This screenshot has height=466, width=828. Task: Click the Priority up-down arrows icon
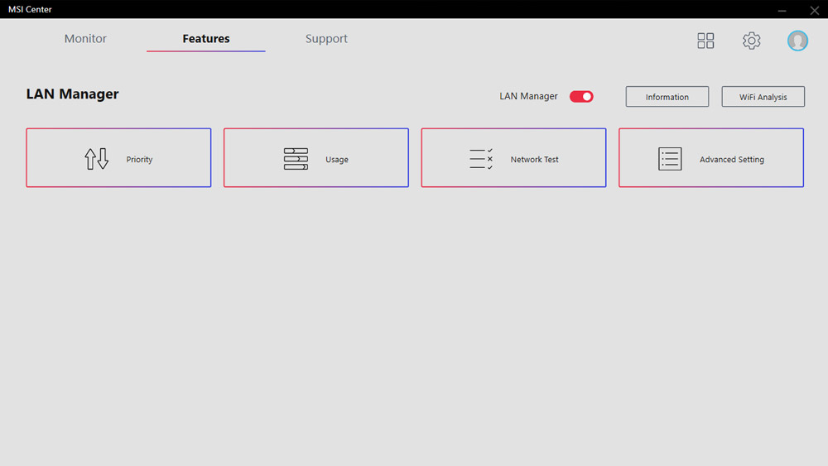97,159
